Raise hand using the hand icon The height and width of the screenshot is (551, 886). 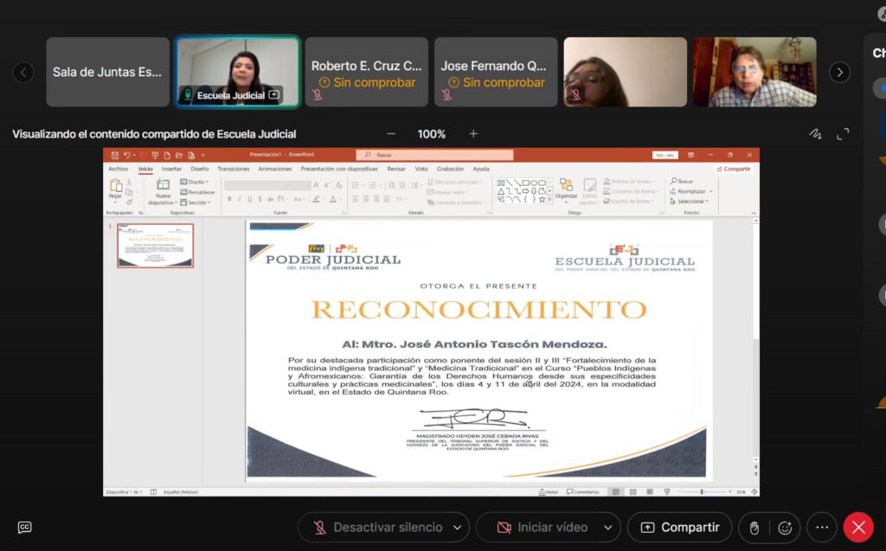point(754,528)
